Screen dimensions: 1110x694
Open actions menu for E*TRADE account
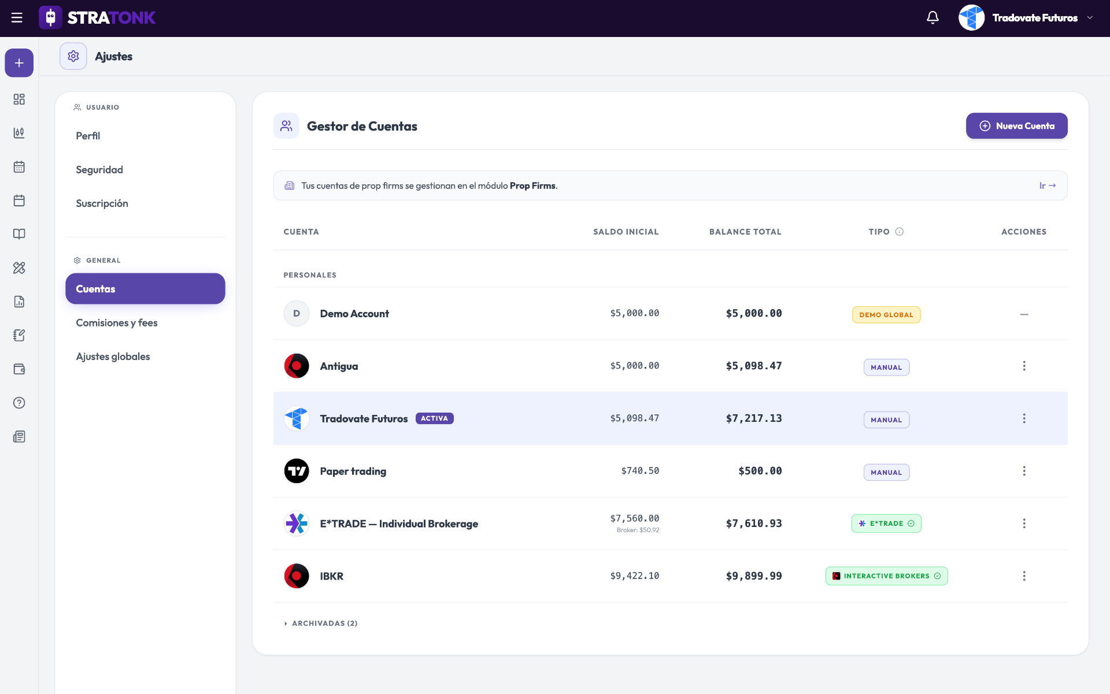click(x=1024, y=524)
